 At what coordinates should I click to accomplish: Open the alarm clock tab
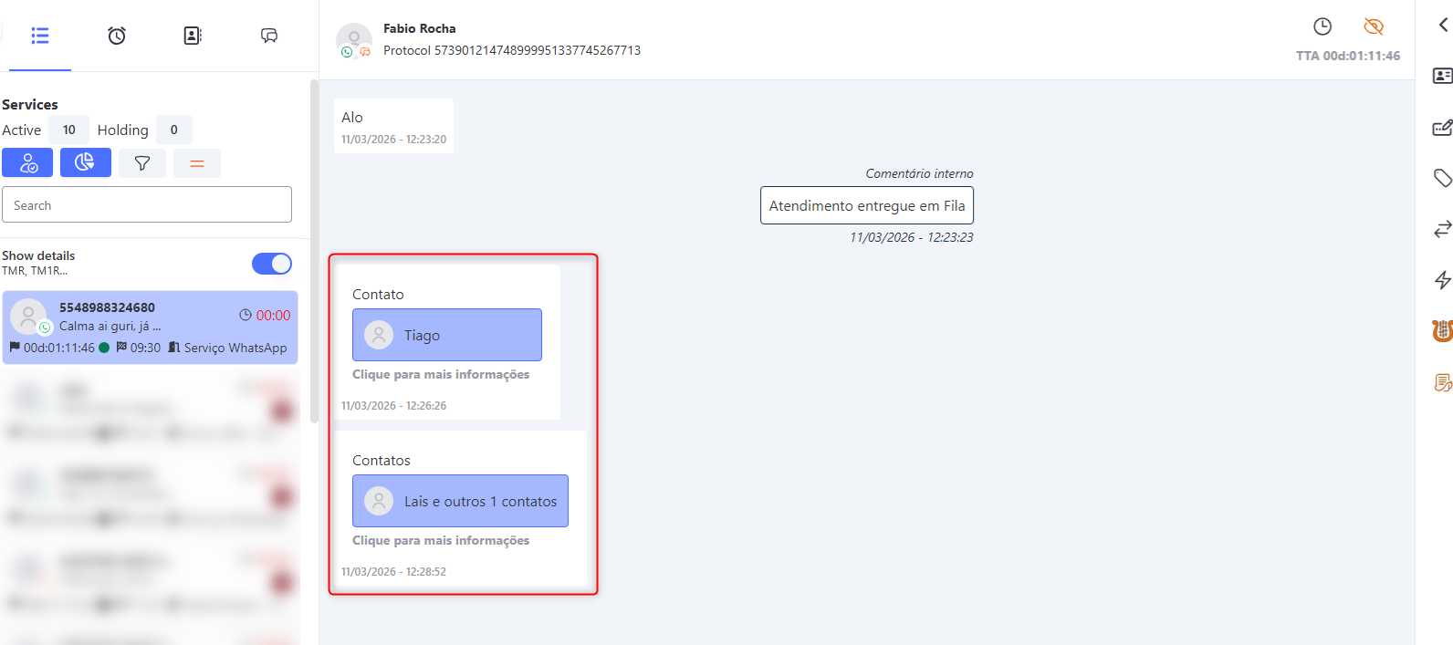pos(117,36)
